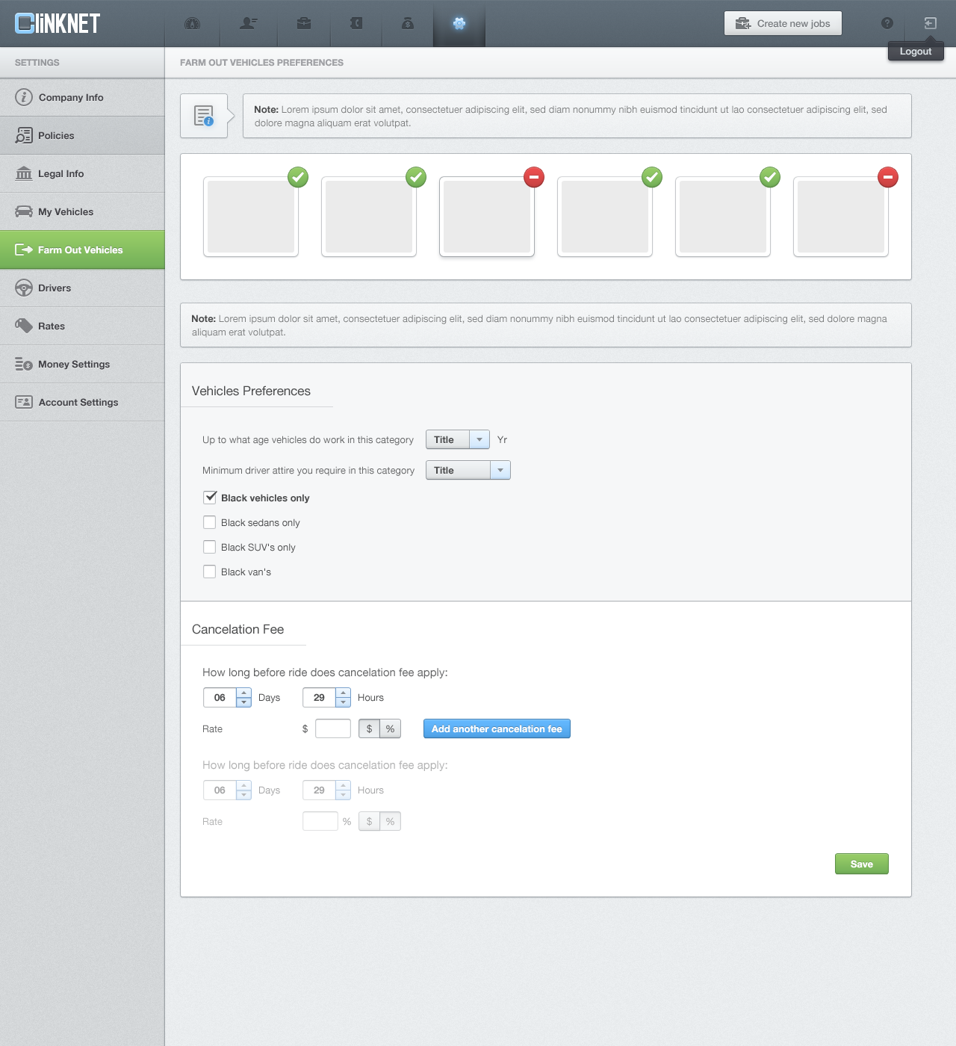Select the % toggle in second fee
Screen dimensions: 956x1046
point(391,821)
